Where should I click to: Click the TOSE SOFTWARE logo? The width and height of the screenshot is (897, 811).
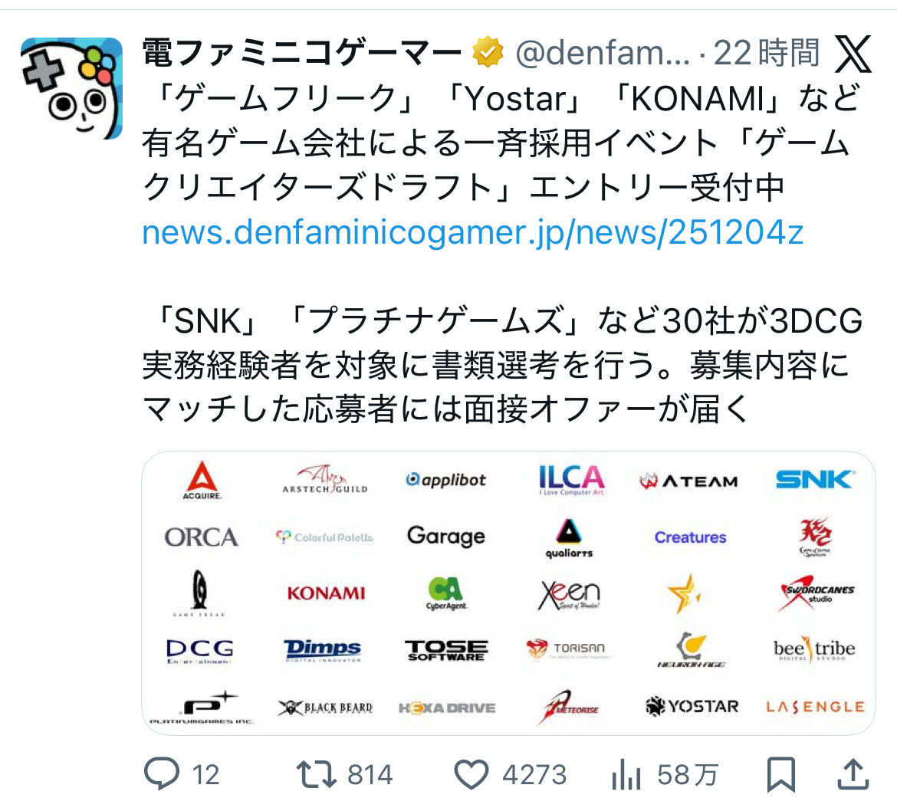(x=446, y=651)
